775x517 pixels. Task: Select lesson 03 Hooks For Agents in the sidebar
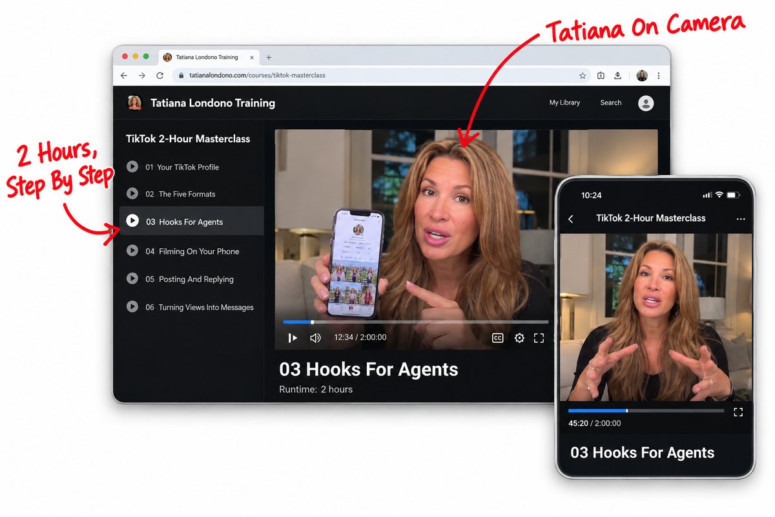(x=192, y=221)
